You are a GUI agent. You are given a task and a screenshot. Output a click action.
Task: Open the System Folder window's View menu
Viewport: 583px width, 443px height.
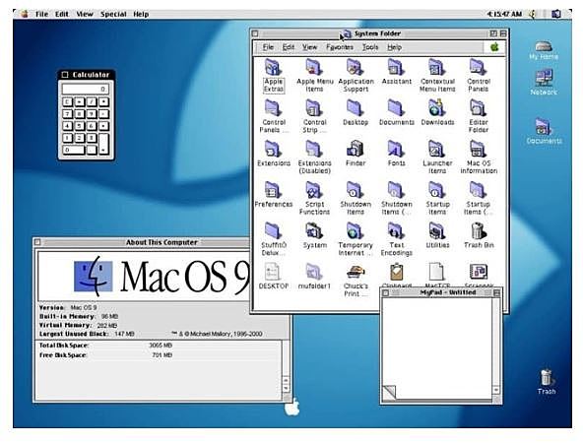point(309,47)
